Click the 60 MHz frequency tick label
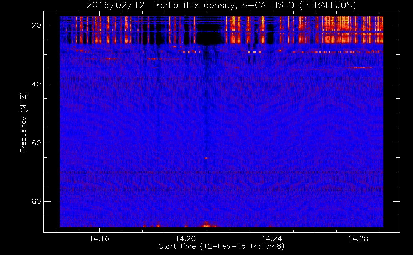This screenshot has height=255, width=413. tap(37, 143)
